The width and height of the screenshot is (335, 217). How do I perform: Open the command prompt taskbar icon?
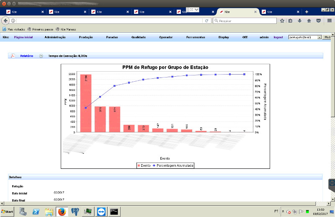point(114,212)
